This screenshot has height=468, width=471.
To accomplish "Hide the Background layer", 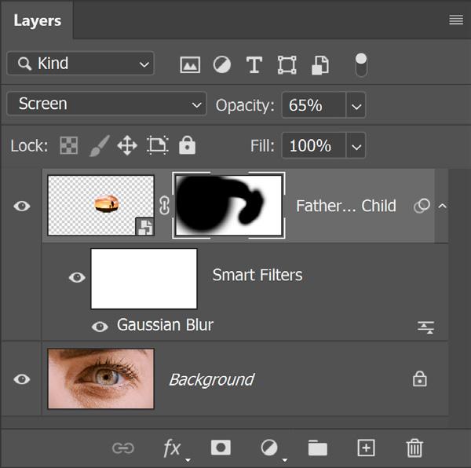I will pos(22,379).
